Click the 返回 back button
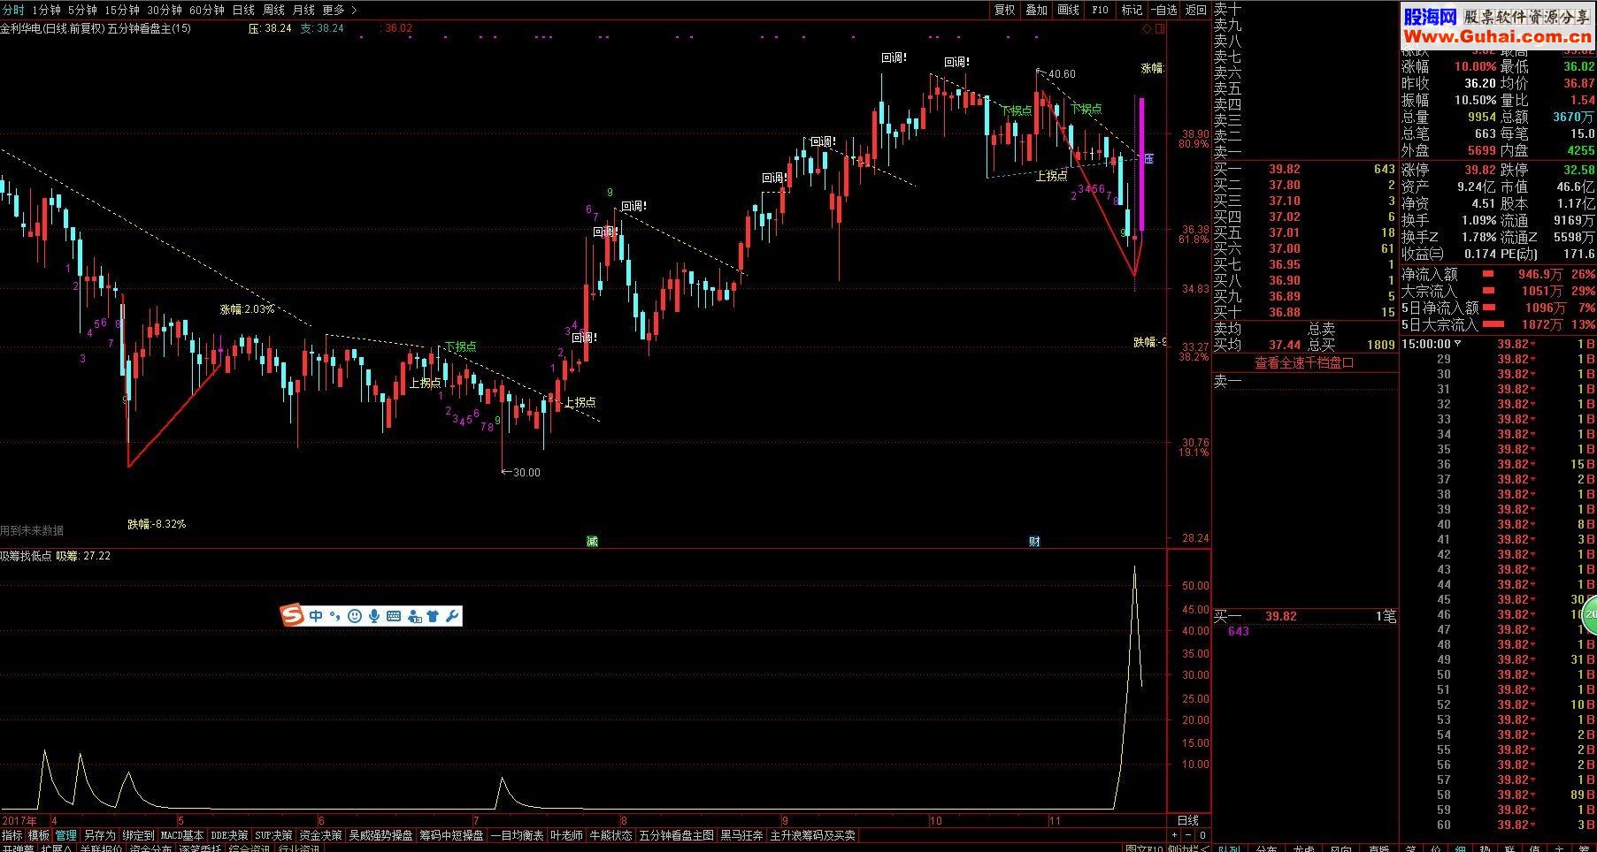The image size is (1597, 852). (1195, 10)
